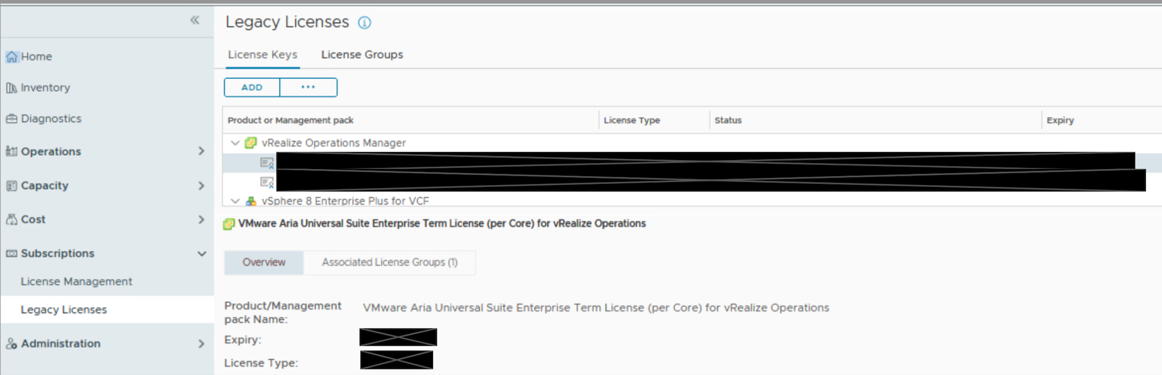Sort by the Expiry column header
The height and width of the screenshot is (375, 1162).
pyautogui.click(x=1060, y=120)
